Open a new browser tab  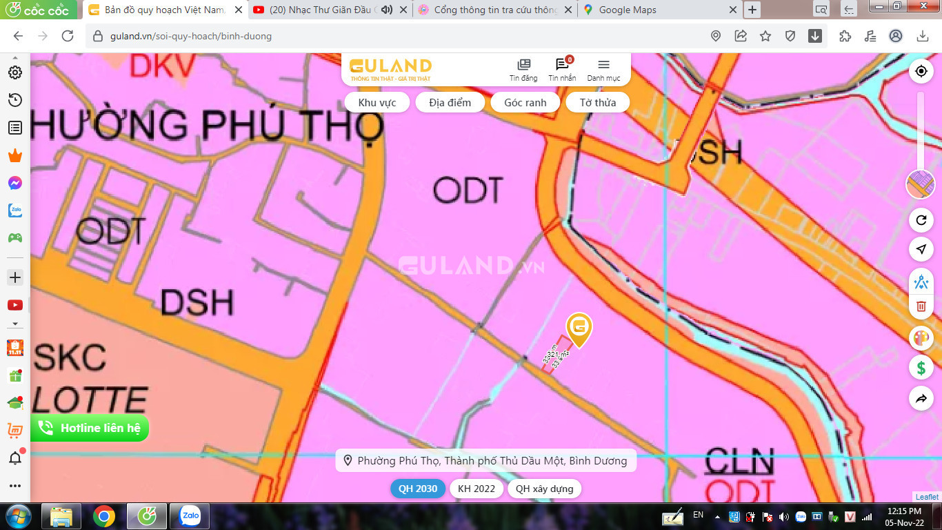coord(752,10)
